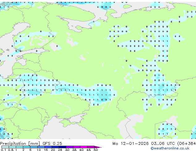Click the legend scale label "10"

tap(39, 150)
